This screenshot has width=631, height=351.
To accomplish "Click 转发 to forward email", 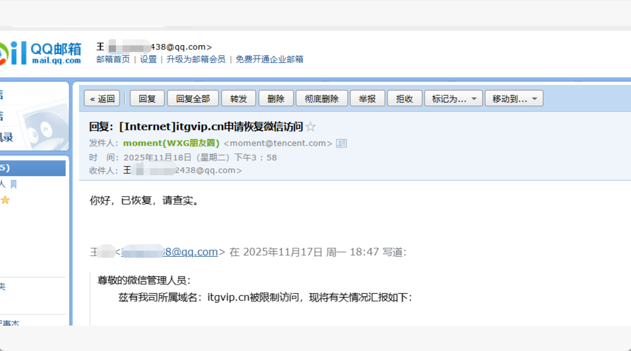I will (238, 99).
